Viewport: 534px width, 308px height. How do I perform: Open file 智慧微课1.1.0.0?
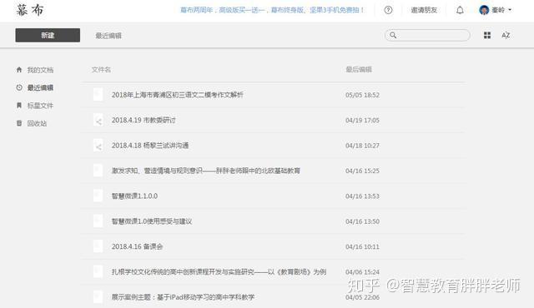pos(134,196)
